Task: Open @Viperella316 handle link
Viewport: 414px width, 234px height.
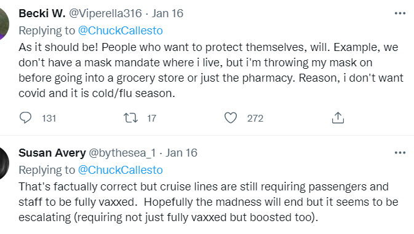Action: click(105, 14)
